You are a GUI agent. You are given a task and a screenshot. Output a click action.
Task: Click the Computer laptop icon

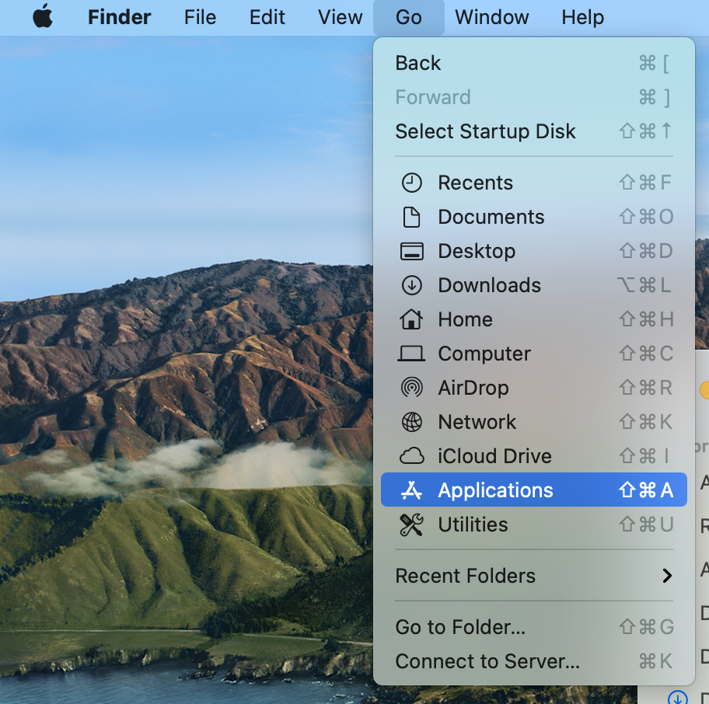click(x=411, y=354)
